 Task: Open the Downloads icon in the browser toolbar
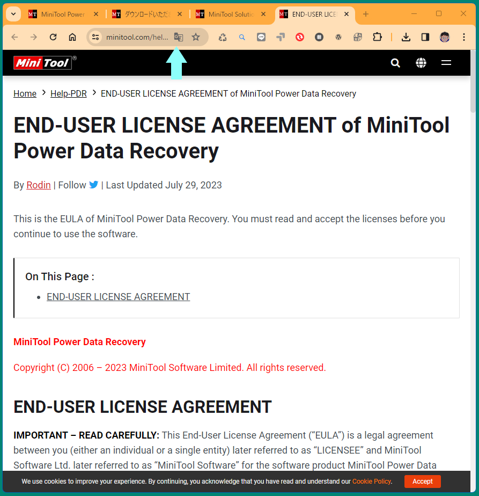click(x=406, y=37)
